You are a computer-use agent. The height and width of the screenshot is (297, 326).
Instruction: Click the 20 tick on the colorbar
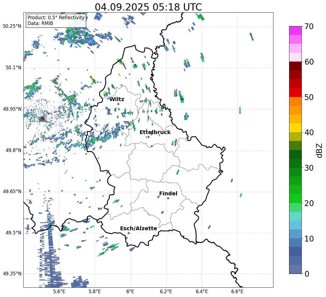point(309,203)
